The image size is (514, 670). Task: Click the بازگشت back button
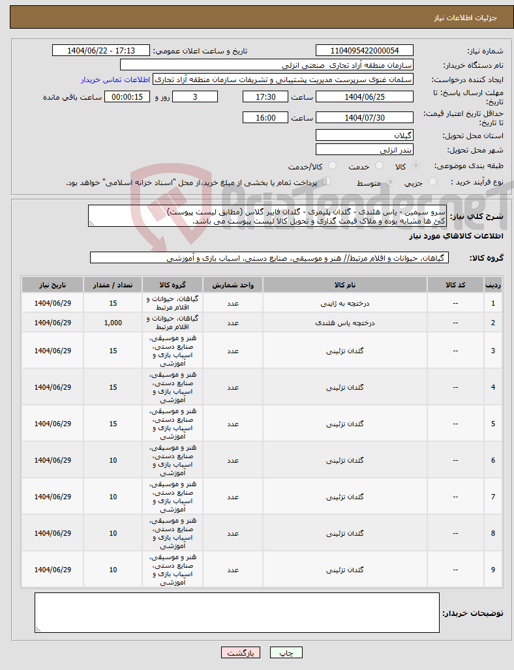pyautogui.click(x=240, y=652)
